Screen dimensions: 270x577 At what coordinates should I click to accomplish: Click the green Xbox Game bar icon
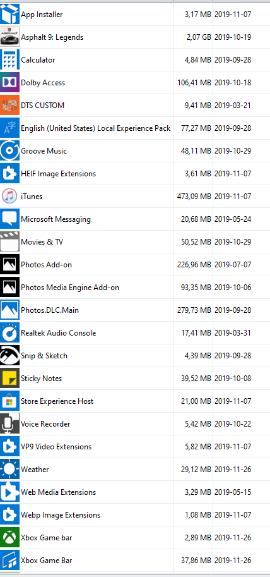tap(9, 538)
